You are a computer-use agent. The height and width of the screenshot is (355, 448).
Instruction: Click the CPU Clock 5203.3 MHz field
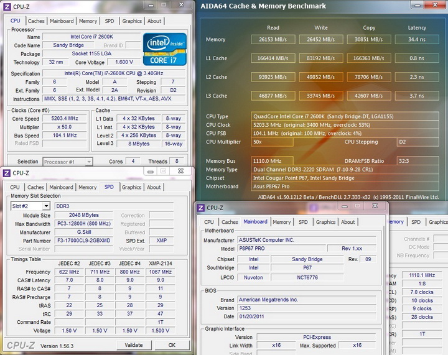click(x=345, y=125)
